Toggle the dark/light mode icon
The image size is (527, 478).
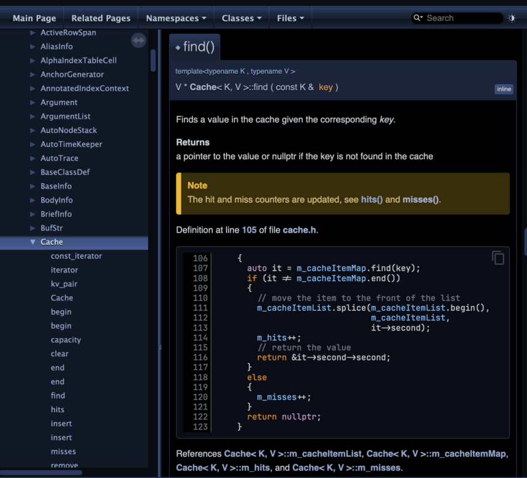tap(512, 18)
